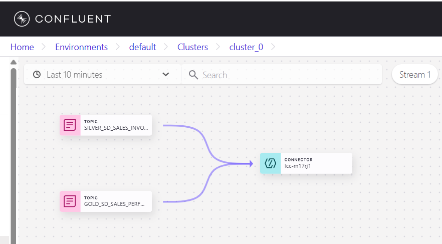The height and width of the screenshot is (244, 442).
Task: Select the lcc-m17rj1 connector icon
Action: (270, 163)
